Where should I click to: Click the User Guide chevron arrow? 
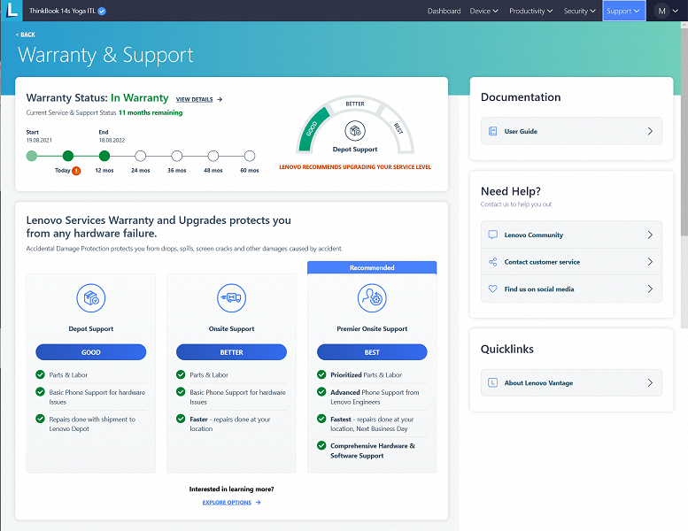[x=650, y=131]
